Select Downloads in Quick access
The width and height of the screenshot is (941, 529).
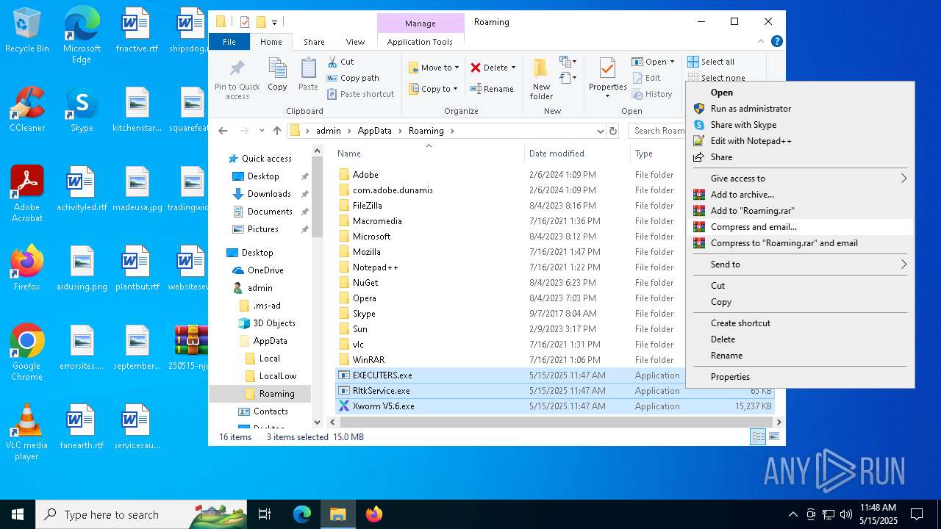(269, 194)
